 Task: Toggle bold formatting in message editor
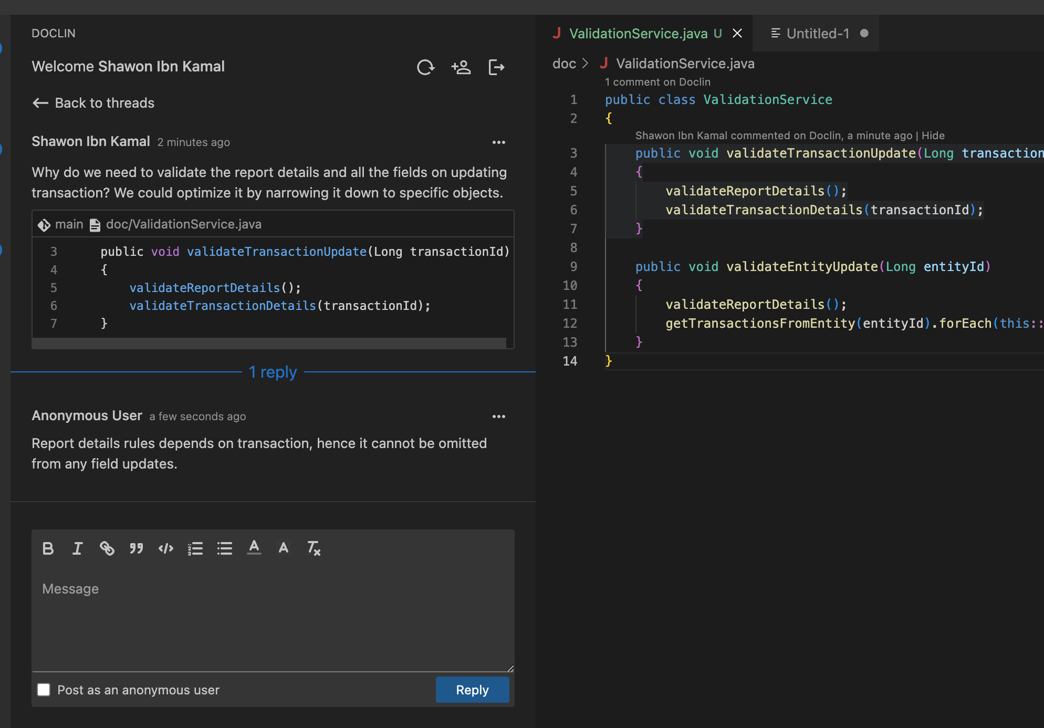tap(48, 548)
